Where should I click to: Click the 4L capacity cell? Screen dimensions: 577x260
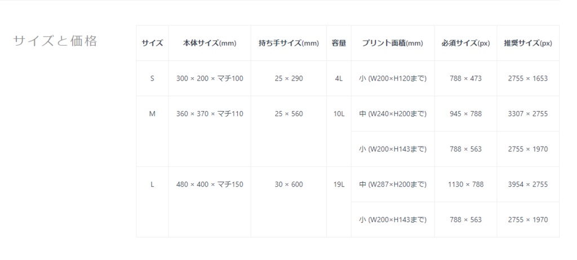(x=339, y=78)
